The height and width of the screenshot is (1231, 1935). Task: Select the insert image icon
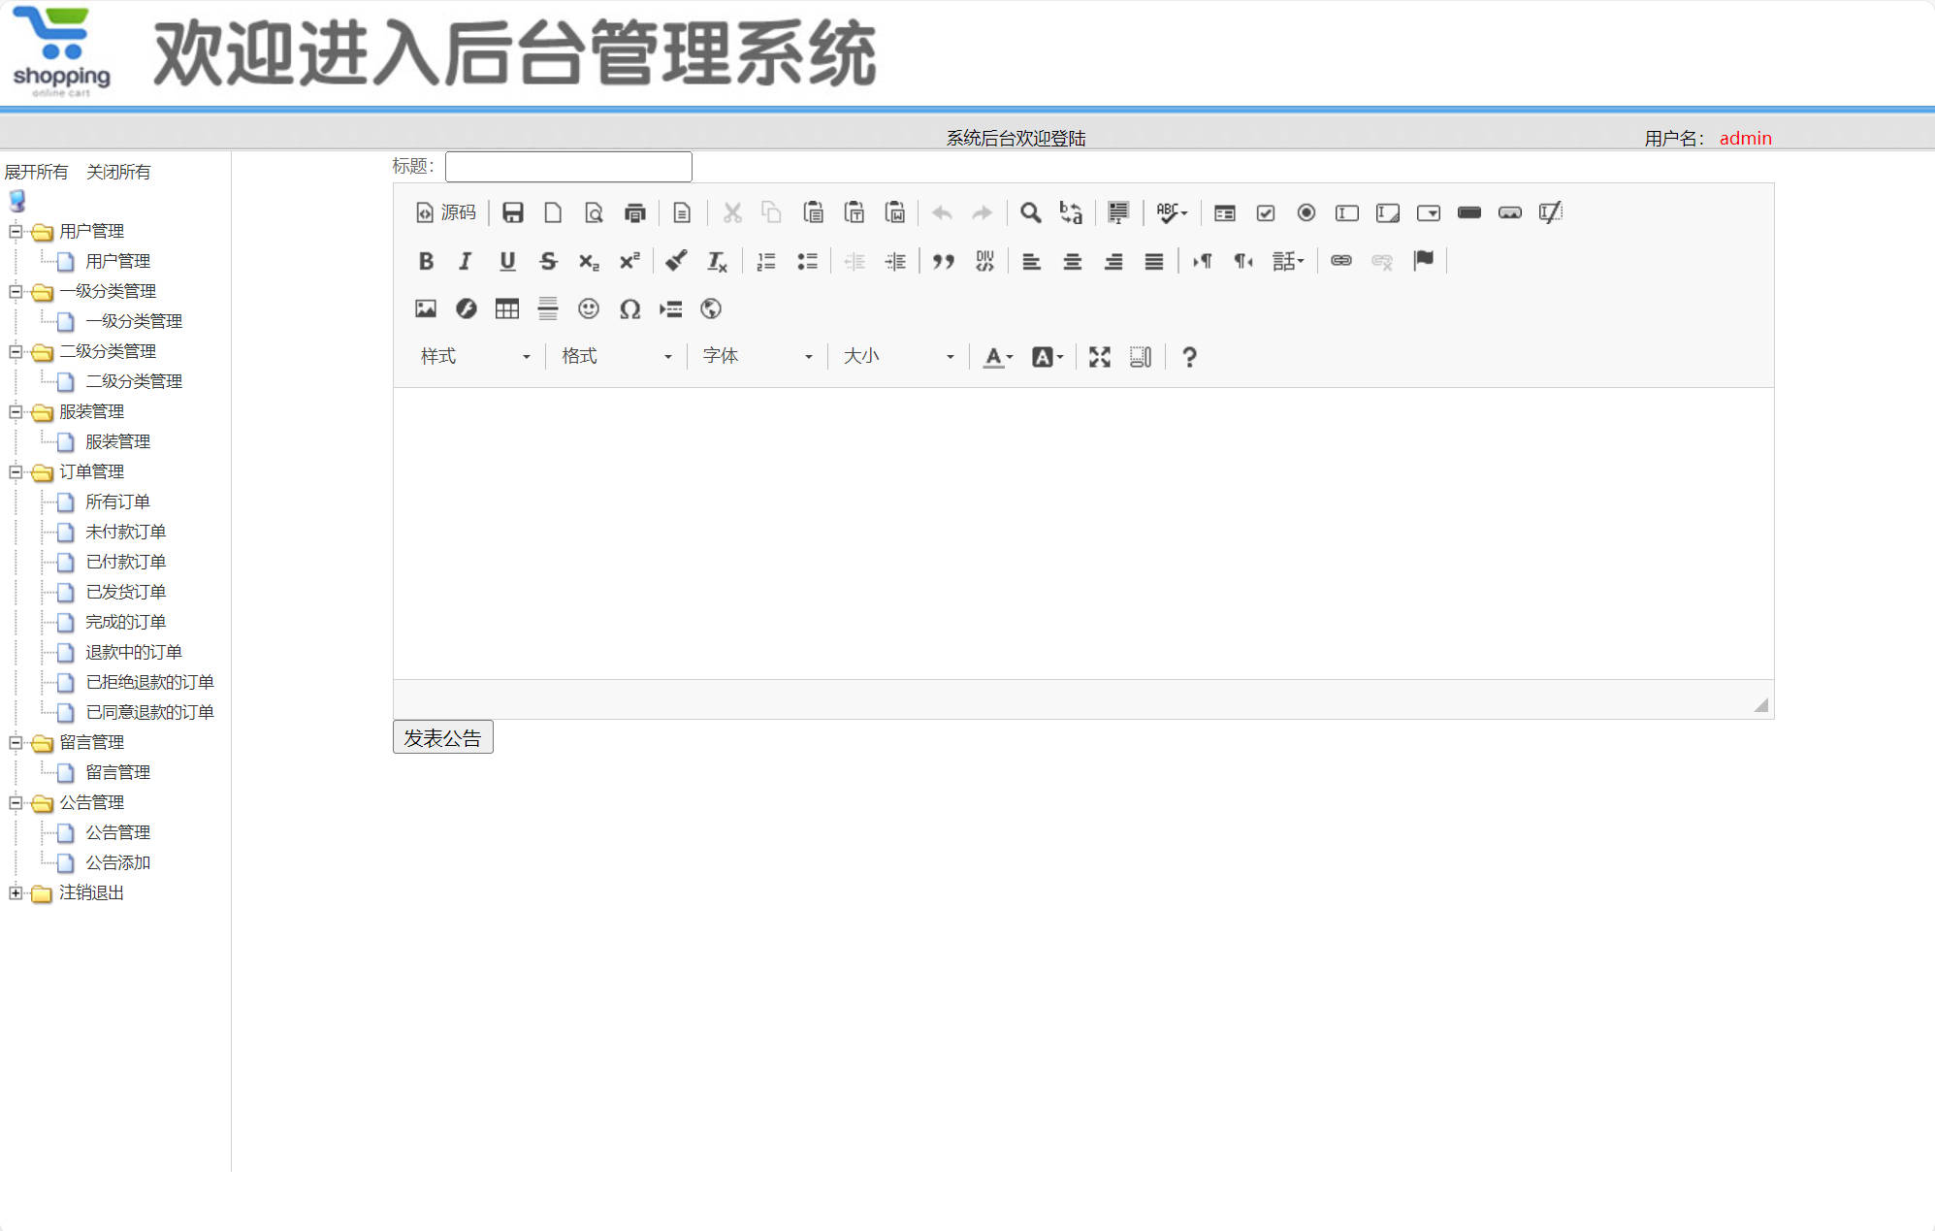click(x=426, y=308)
